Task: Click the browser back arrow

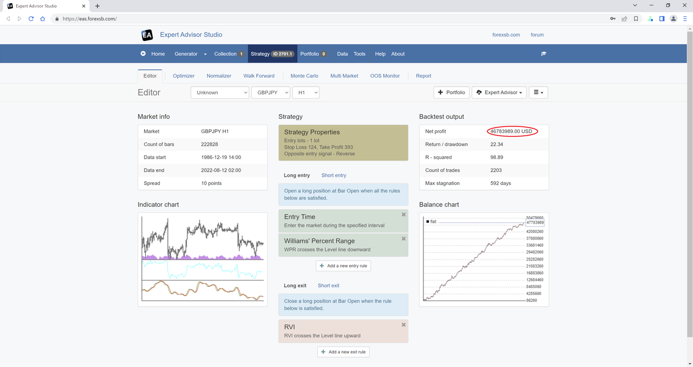Action: 8,18
